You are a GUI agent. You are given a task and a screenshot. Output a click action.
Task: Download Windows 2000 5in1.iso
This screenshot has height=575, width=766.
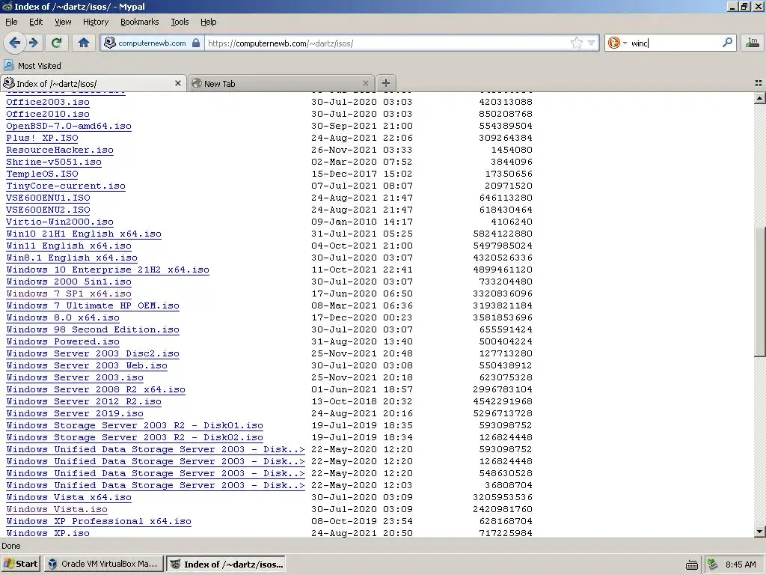point(69,282)
